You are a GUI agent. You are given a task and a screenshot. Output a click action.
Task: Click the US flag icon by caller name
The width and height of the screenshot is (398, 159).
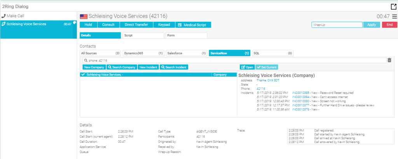pyautogui.click(x=83, y=16)
